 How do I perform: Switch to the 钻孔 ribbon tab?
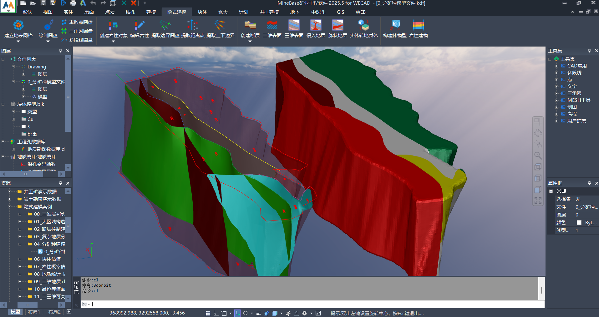(130, 12)
